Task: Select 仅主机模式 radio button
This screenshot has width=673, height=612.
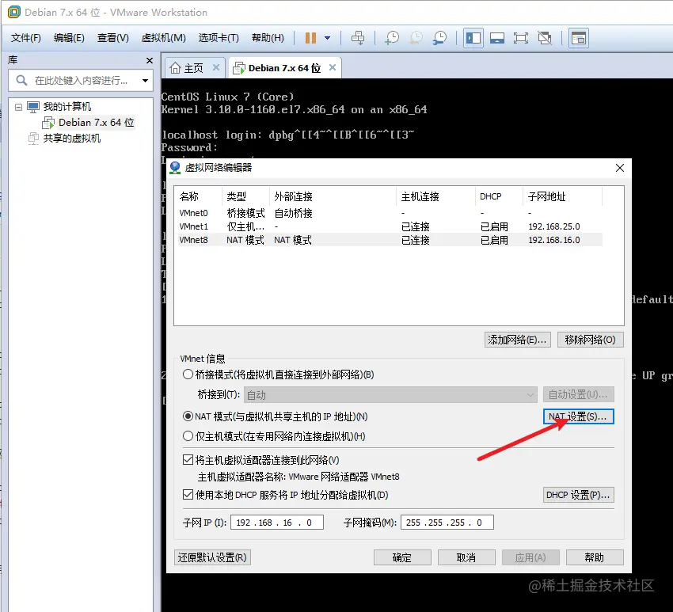Action: pos(188,436)
